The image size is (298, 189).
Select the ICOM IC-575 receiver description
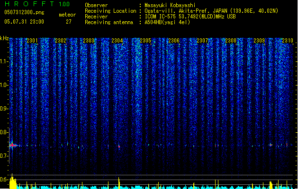190,17
